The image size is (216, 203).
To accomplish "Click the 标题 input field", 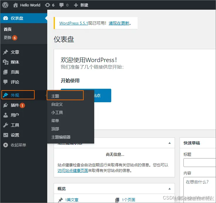I will coord(200,163).
